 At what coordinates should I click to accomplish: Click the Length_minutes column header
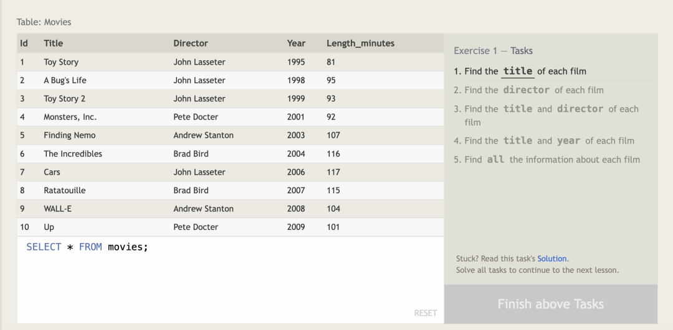(360, 44)
